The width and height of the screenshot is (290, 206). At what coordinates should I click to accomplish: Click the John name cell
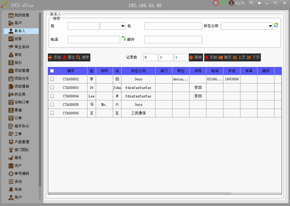pos(117,88)
